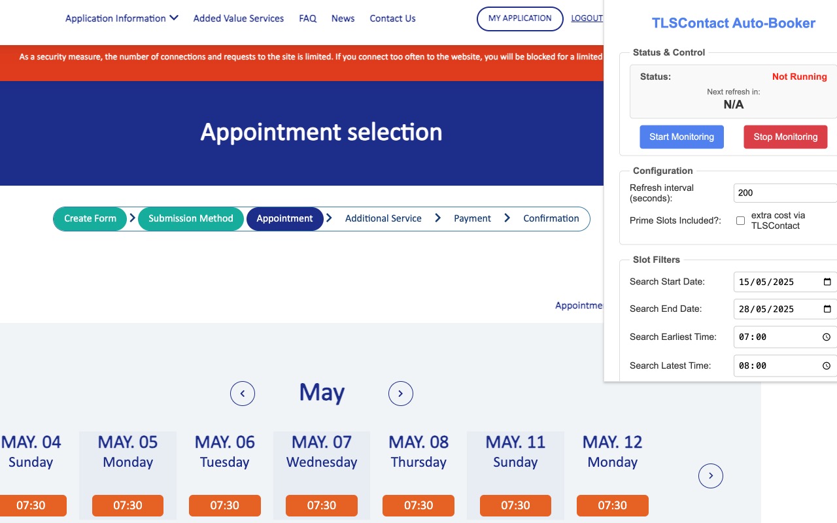Viewport: 837px width, 523px height.
Task: Select the Appointment step in the progress bar
Action: (285, 218)
